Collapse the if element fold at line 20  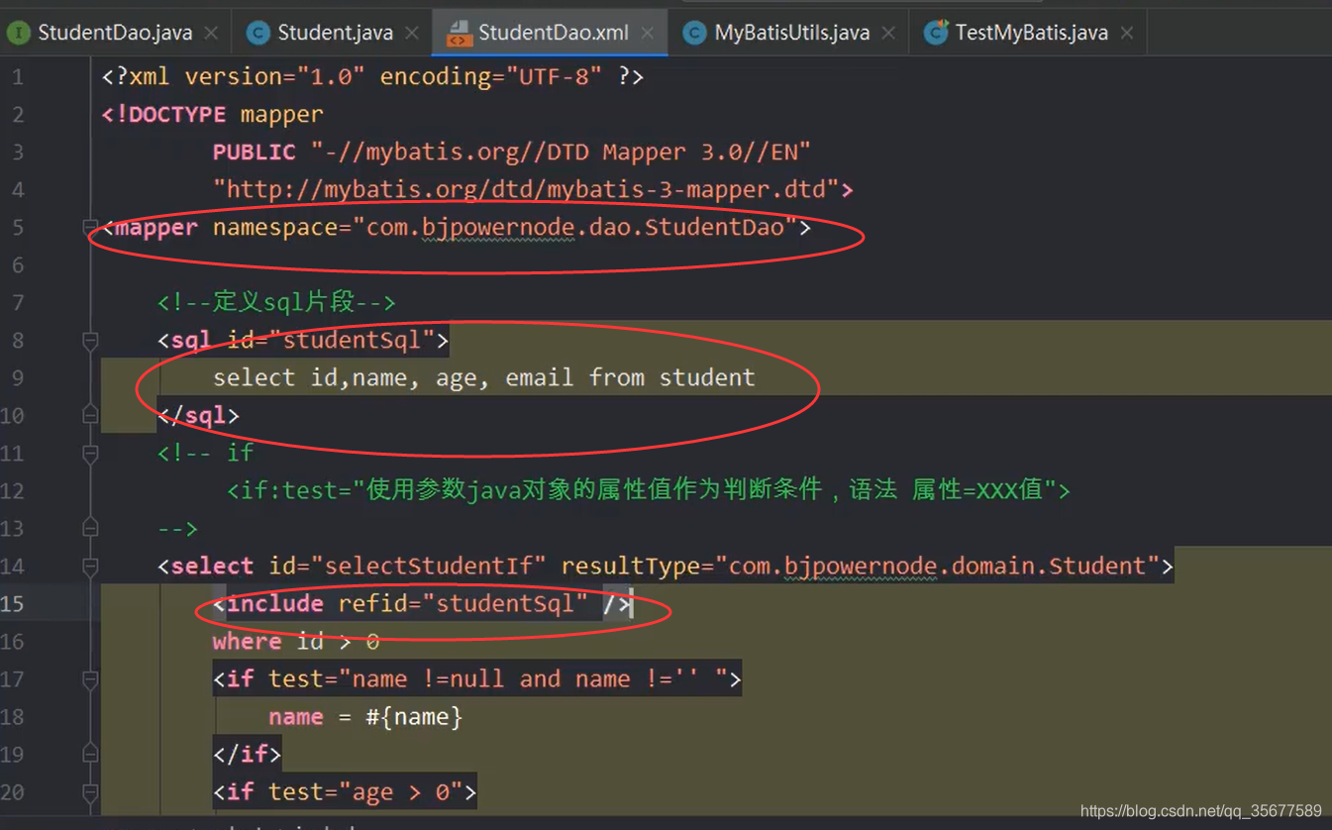pos(89,791)
